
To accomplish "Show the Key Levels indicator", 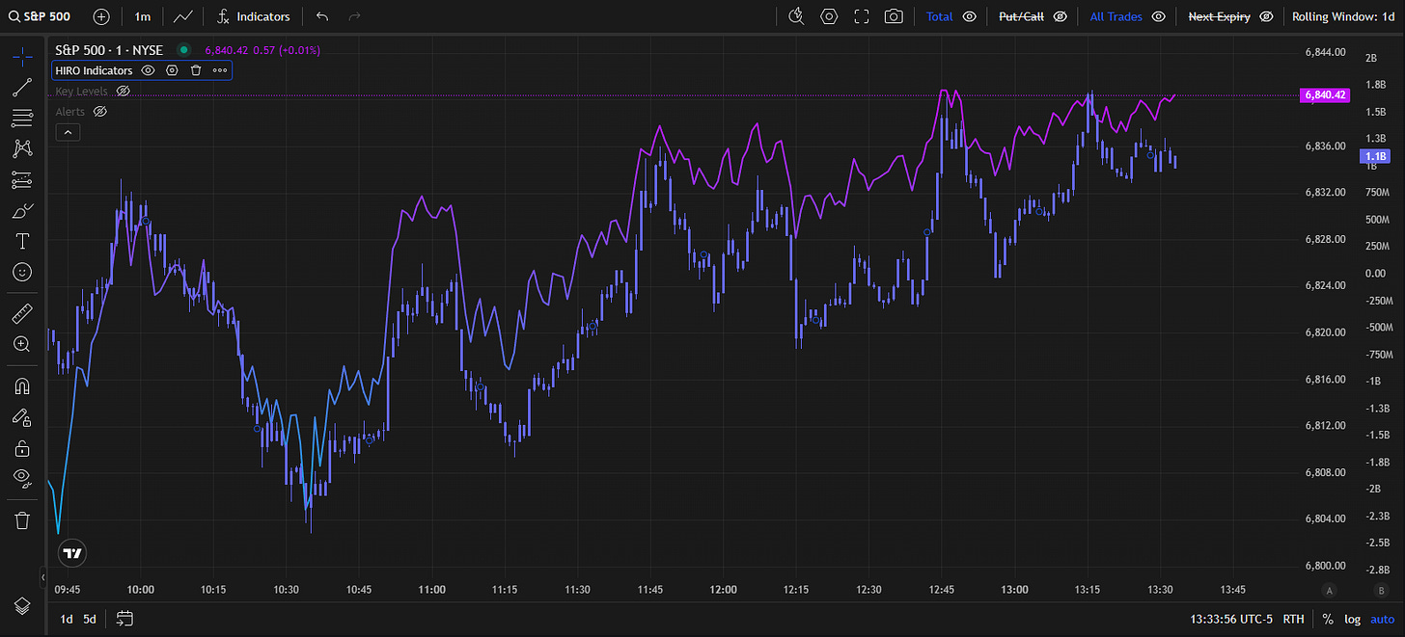I will pyautogui.click(x=123, y=92).
